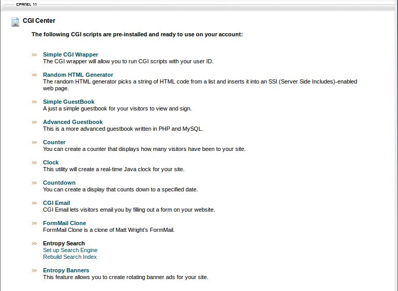The image size is (398, 291).
Task: Go to the Counter script page
Action: point(54,142)
